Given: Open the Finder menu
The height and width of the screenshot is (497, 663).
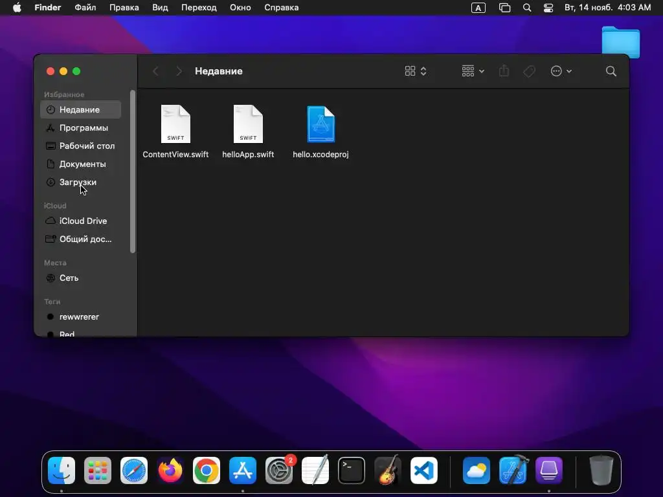Looking at the screenshot, I should [48, 8].
